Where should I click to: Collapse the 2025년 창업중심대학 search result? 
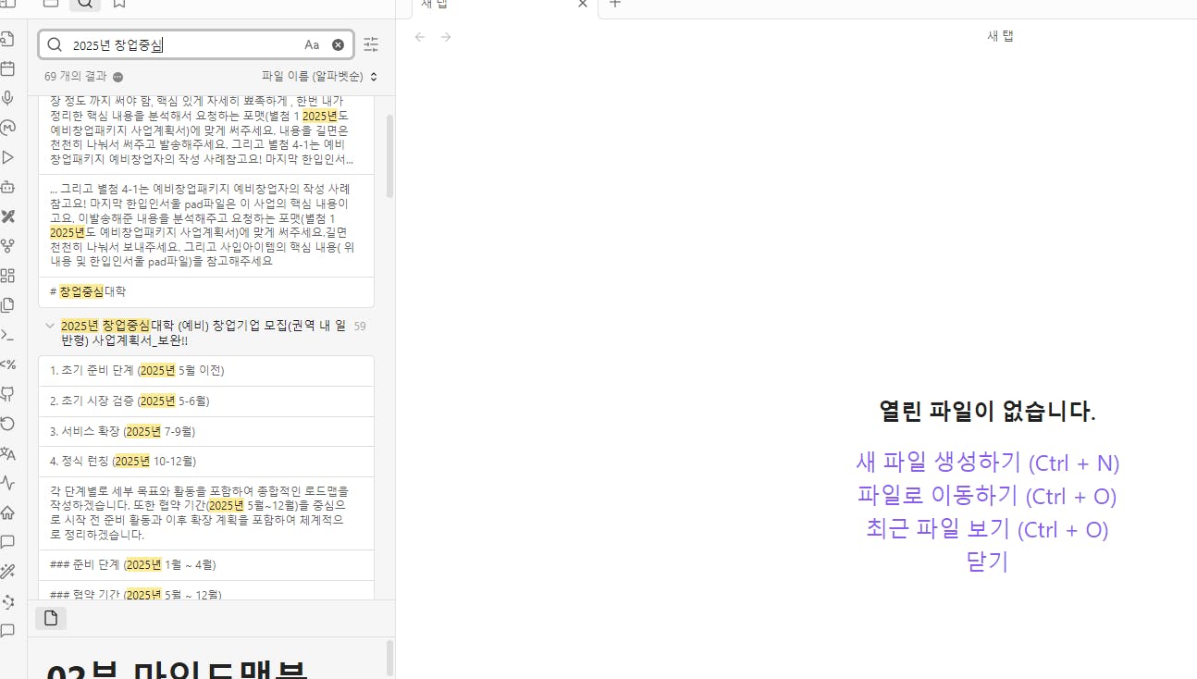tap(49, 326)
